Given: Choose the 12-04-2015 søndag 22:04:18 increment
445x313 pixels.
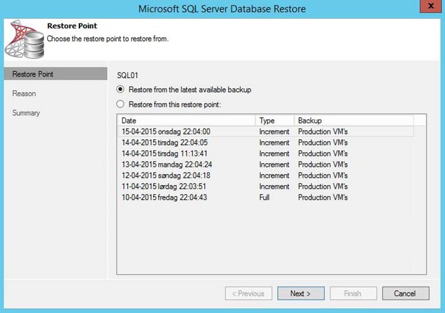Looking at the screenshot, I should point(165,176).
